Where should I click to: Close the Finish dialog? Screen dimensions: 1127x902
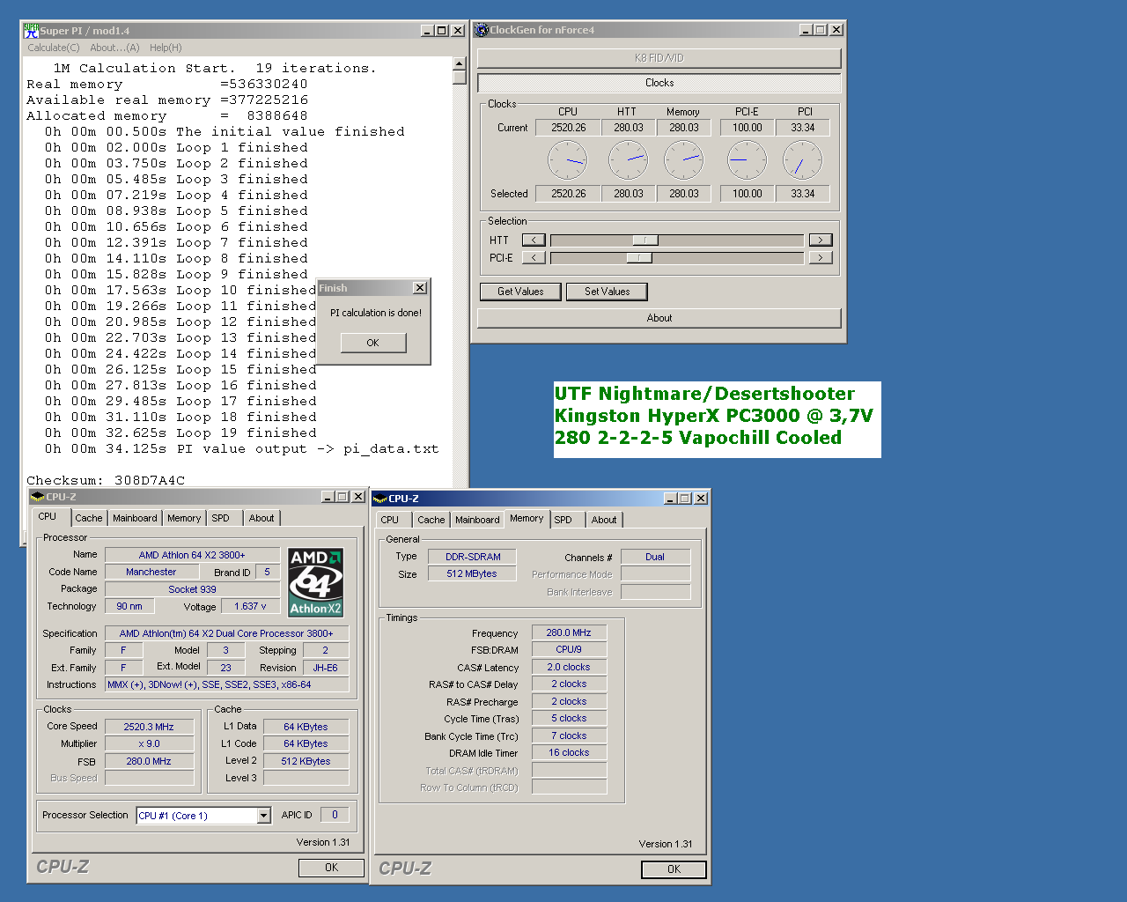[420, 288]
